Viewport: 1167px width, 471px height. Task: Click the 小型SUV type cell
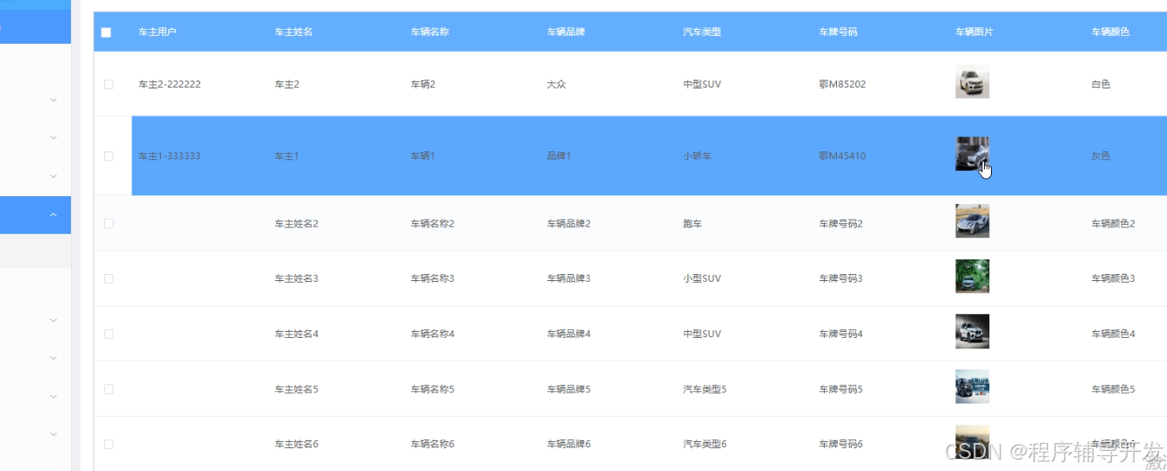[x=702, y=278]
